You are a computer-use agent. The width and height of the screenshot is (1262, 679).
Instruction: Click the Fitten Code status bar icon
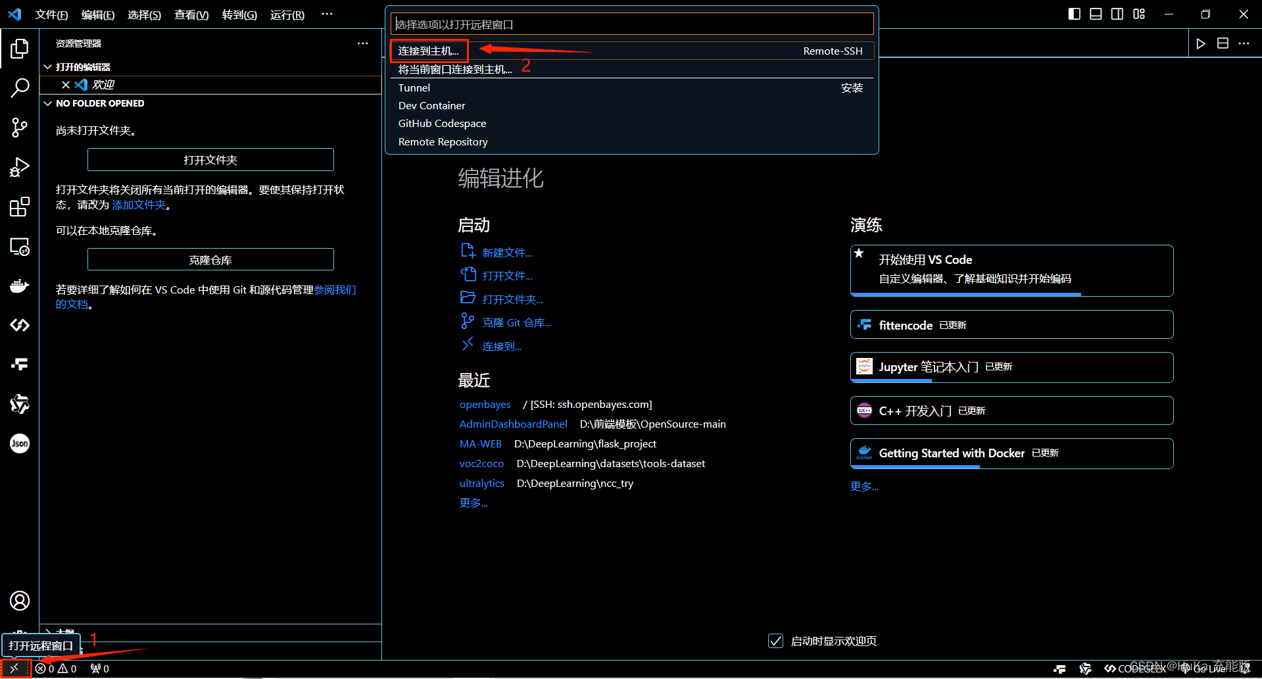click(x=1059, y=668)
